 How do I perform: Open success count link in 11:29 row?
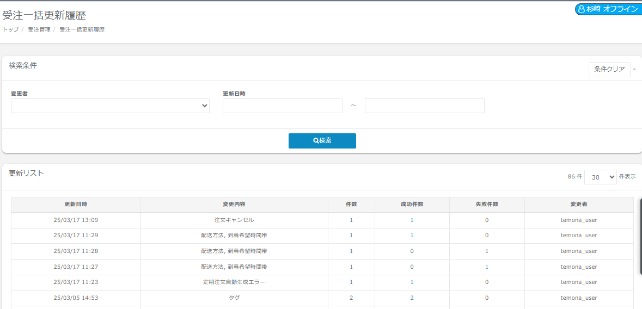click(412, 236)
